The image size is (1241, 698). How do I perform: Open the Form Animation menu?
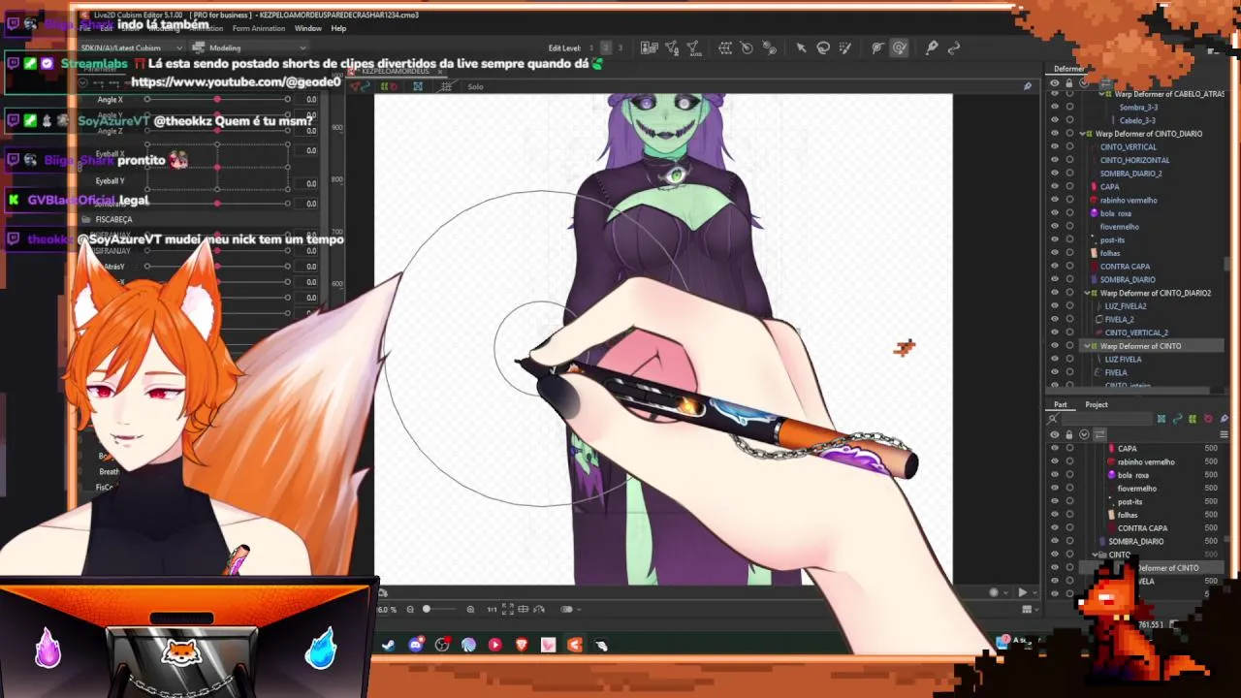point(259,28)
